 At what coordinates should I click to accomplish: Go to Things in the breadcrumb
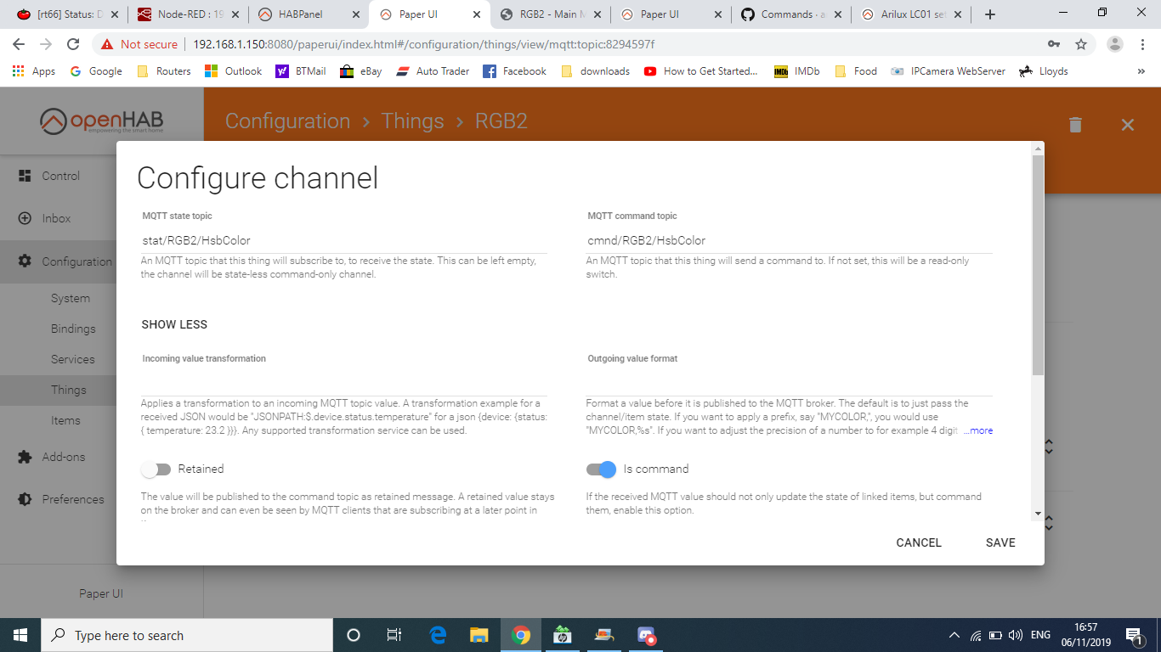click(412, 121)
